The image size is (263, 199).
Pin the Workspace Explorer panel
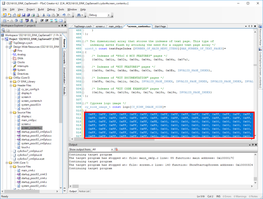coord(62,26)
